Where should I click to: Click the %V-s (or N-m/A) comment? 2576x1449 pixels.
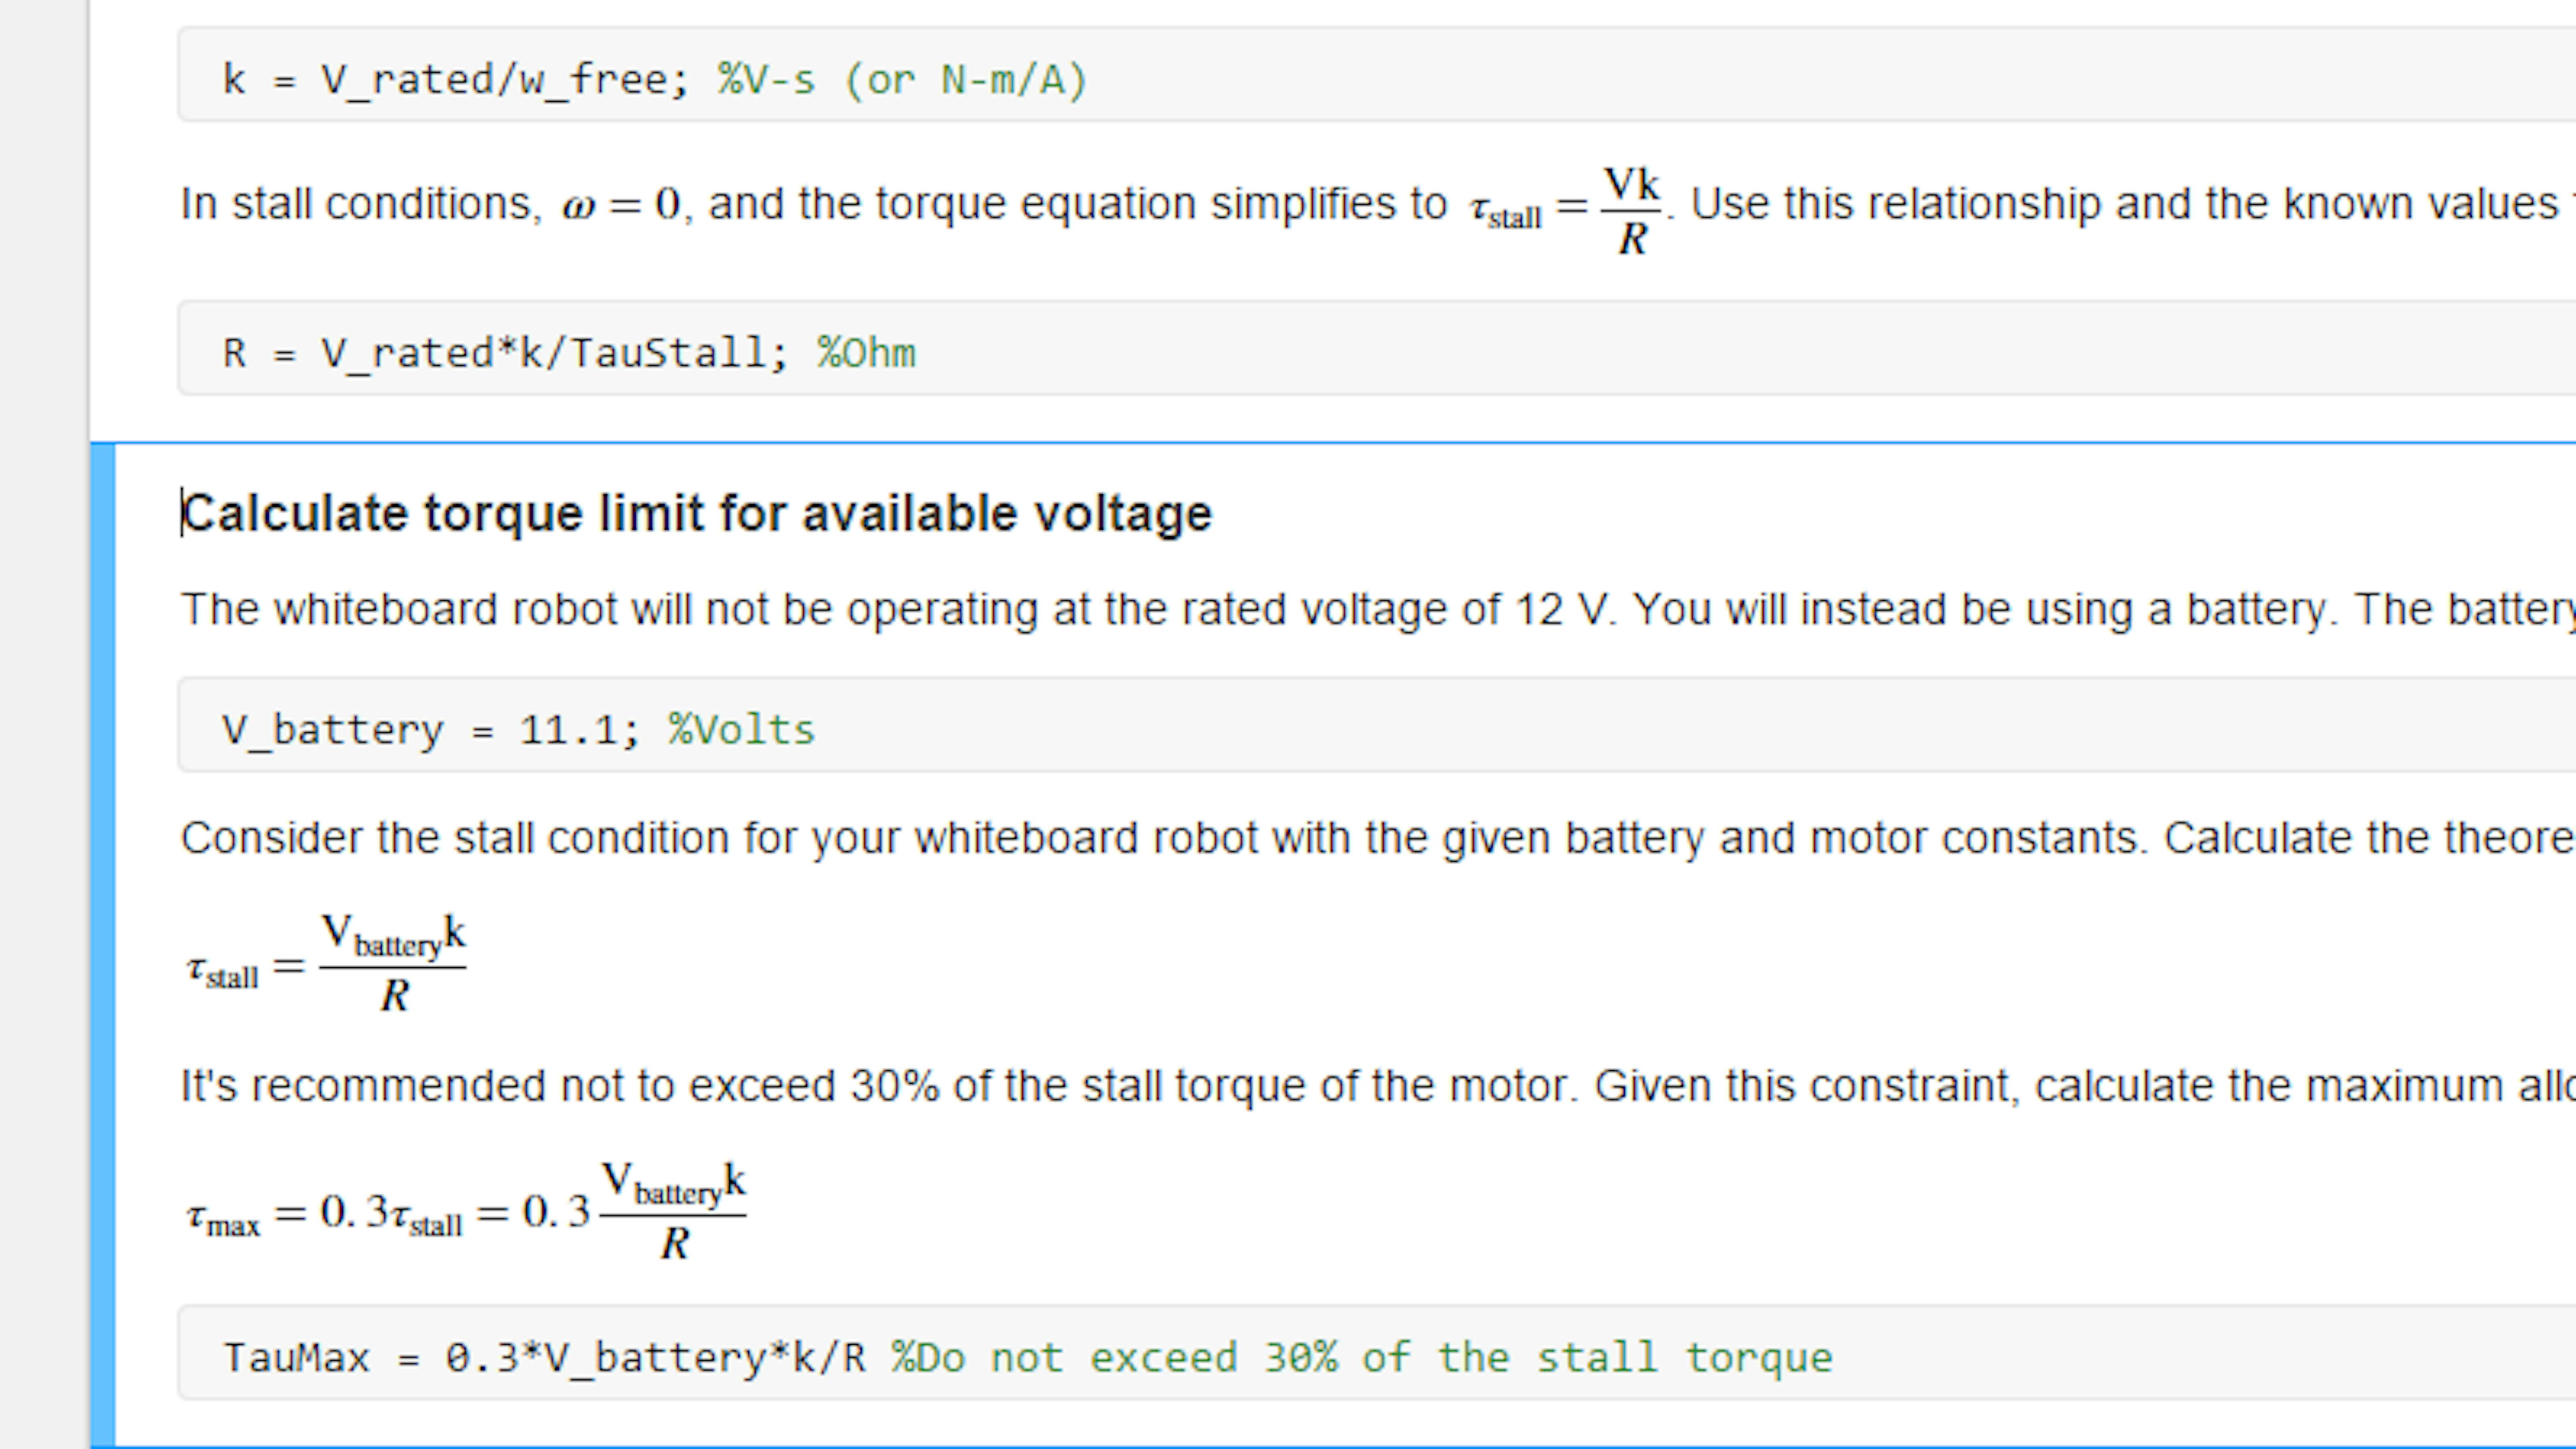(x=902, y=79)
